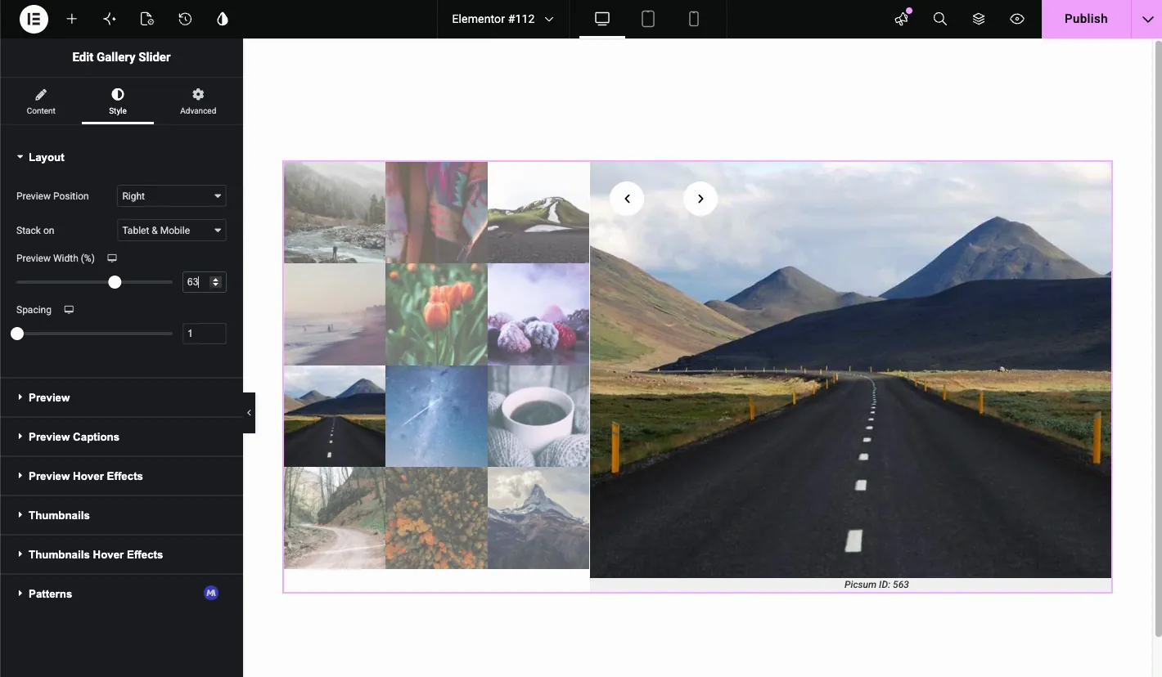1162x677 pixels.
Task: Open the theme style droplet icon
Action: pos(223,19)
